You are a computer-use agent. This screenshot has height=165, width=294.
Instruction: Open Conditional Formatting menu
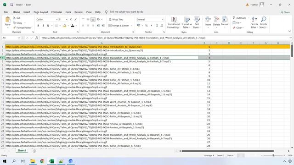[174, 22]
